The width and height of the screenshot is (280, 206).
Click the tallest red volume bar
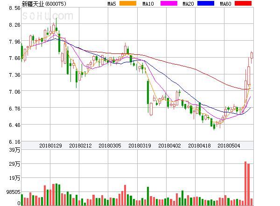point(245,184)
